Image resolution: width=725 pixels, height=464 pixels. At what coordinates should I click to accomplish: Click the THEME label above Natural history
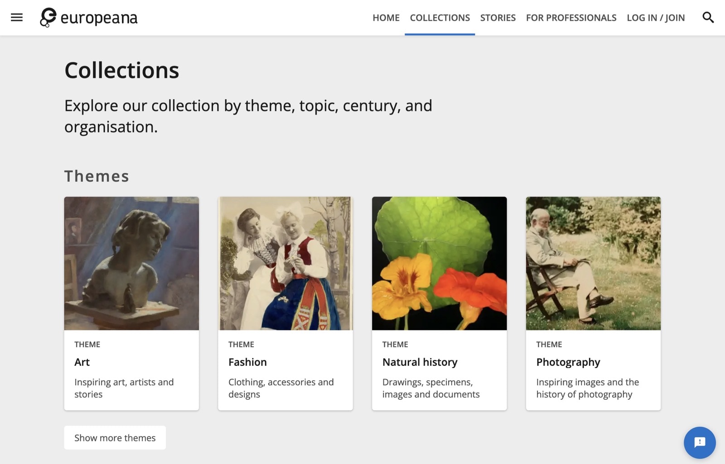(395, 344)
